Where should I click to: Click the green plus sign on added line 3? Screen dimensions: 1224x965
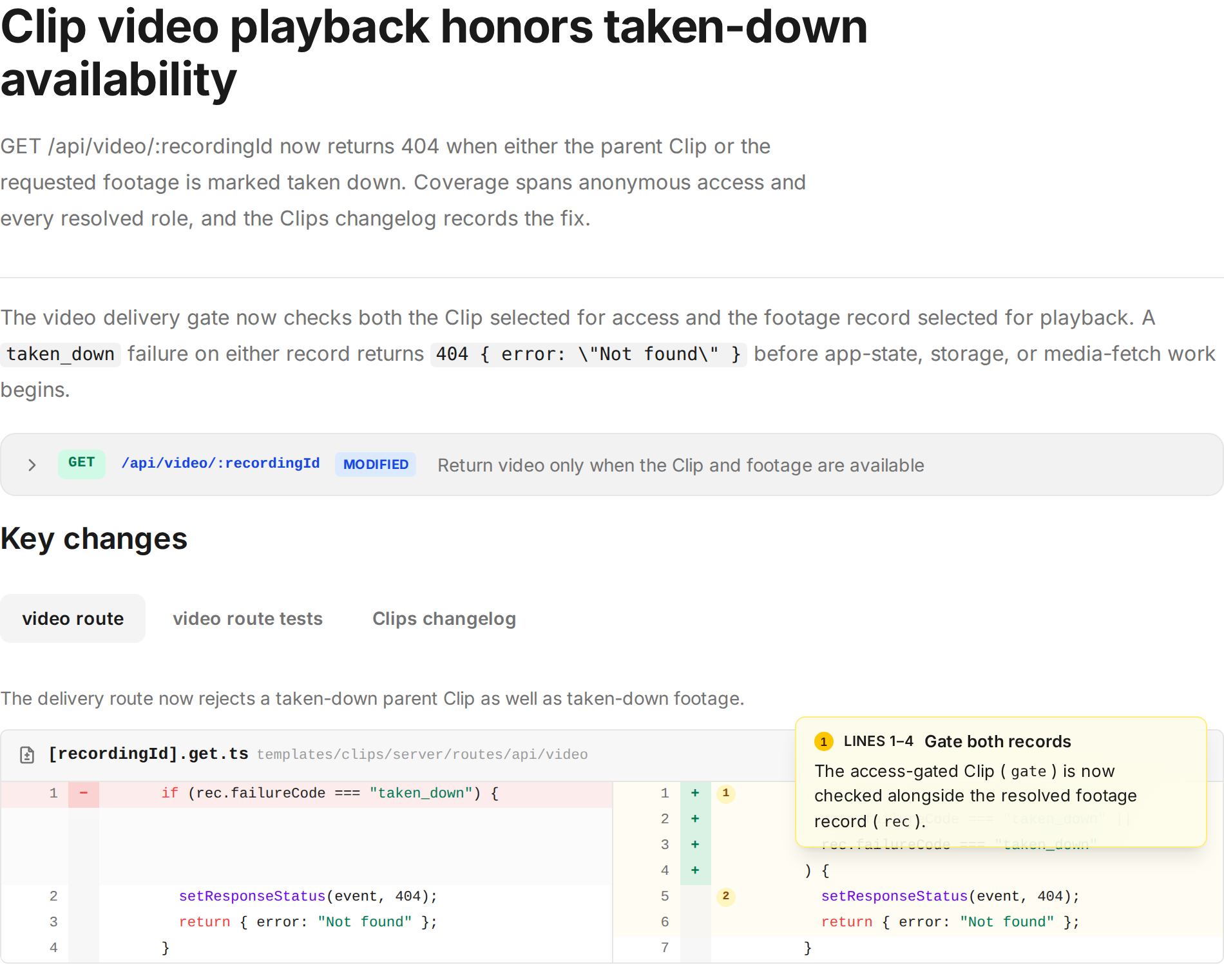695,845
